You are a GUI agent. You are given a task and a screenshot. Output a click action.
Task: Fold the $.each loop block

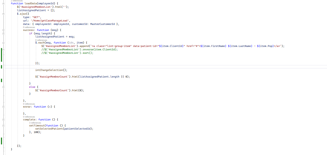click(3, 43)
